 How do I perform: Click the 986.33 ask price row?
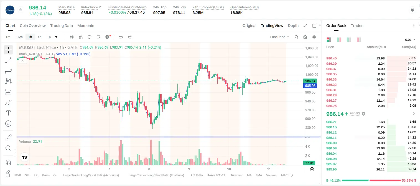click(371, 79)
